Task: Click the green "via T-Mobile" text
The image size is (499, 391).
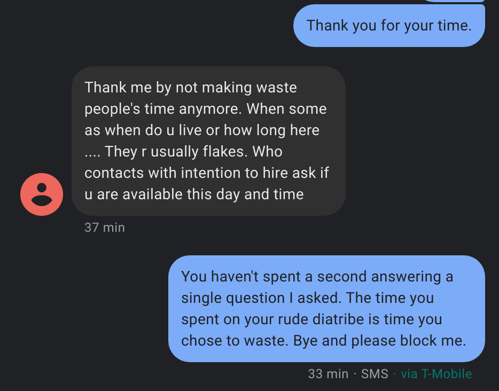Action: [436, 374]
